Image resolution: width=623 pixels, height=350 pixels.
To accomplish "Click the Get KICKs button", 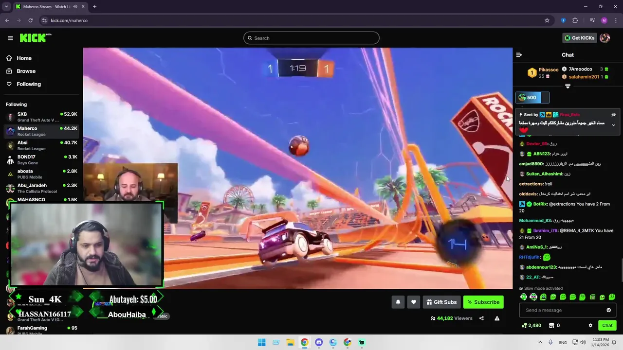I will point(579,38).
